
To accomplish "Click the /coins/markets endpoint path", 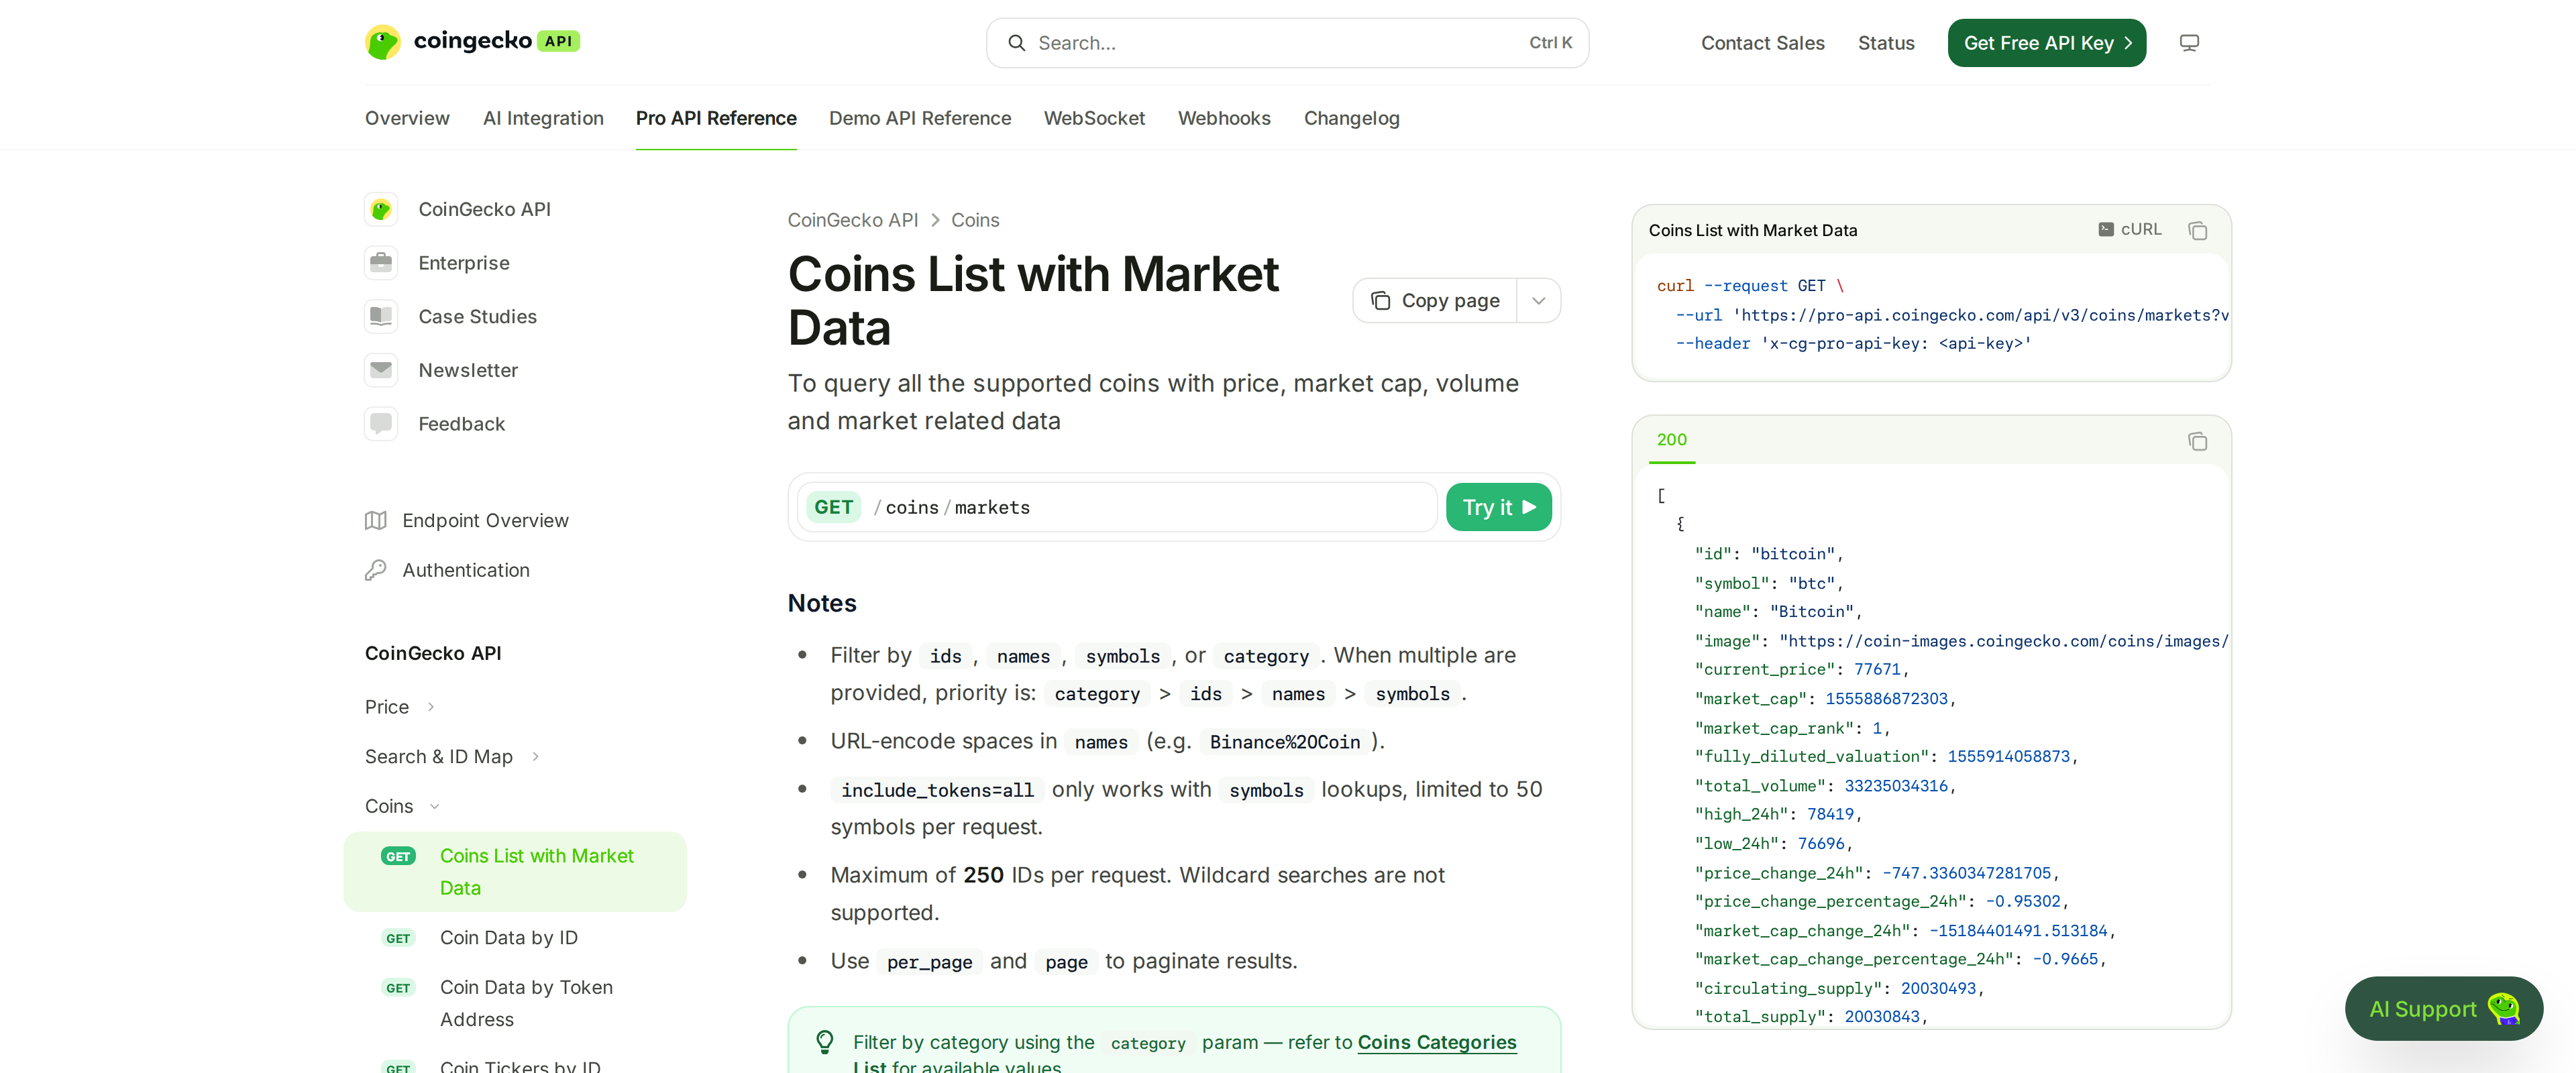I will point(951,507).
